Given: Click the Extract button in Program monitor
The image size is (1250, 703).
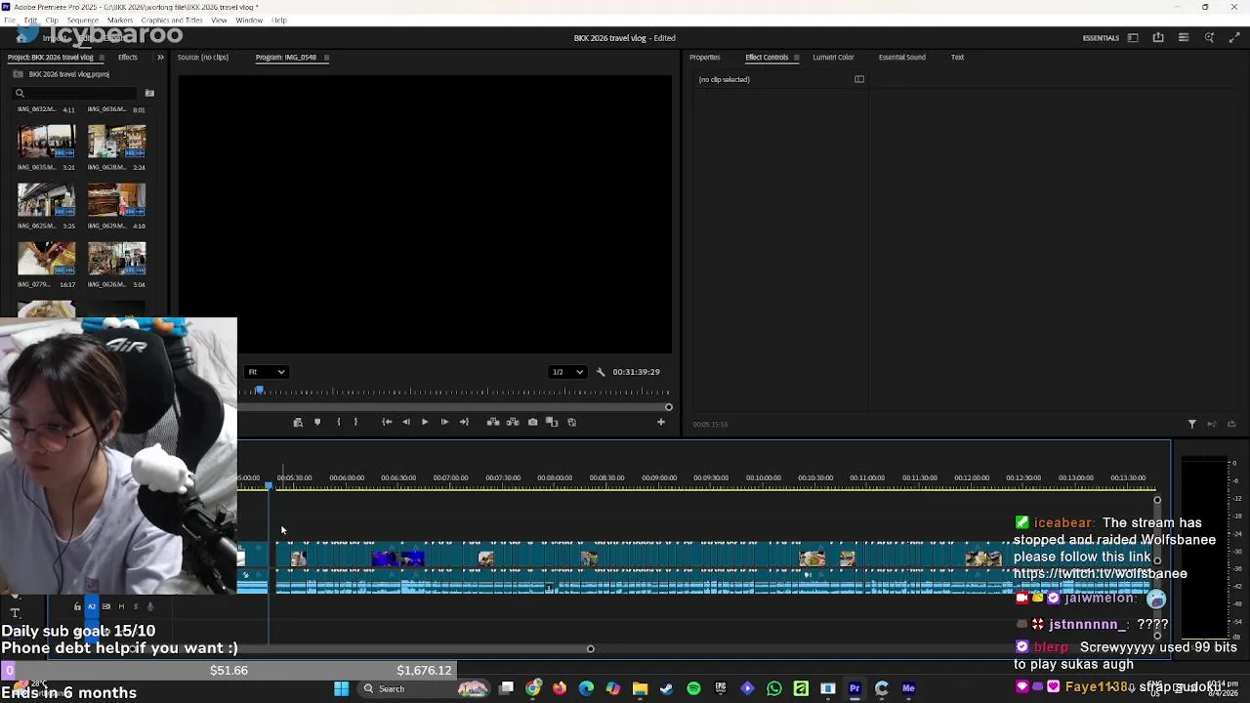Looking at the screenshot, I should click(x=513, y=422).
